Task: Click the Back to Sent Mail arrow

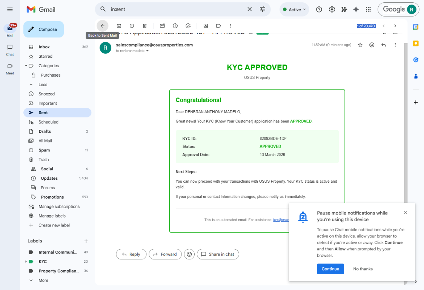Action: 103,26
